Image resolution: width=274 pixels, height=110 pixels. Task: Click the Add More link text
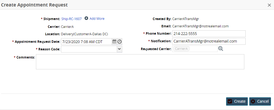point(97,19)
